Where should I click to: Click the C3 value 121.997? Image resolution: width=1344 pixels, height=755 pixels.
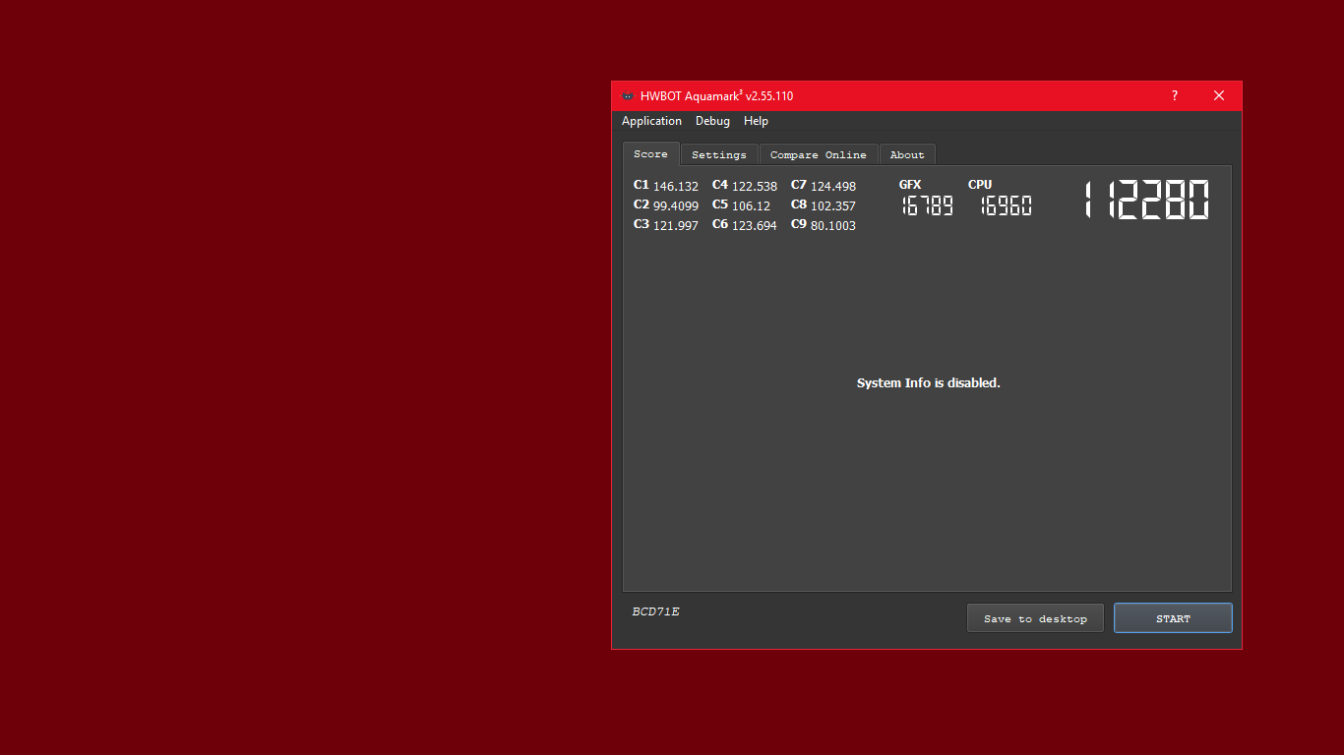(676, 225)
